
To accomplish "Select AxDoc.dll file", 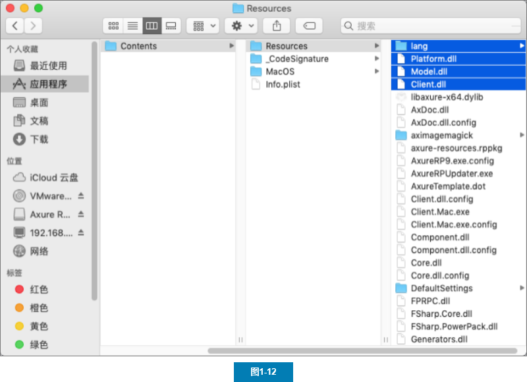I will pos(458,110).
